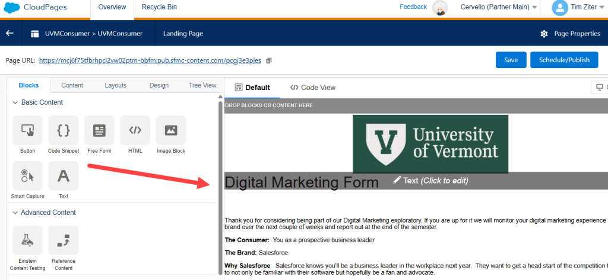Select the Text block icon
This screenshot has height=280, width=608.
pos(64,176)
